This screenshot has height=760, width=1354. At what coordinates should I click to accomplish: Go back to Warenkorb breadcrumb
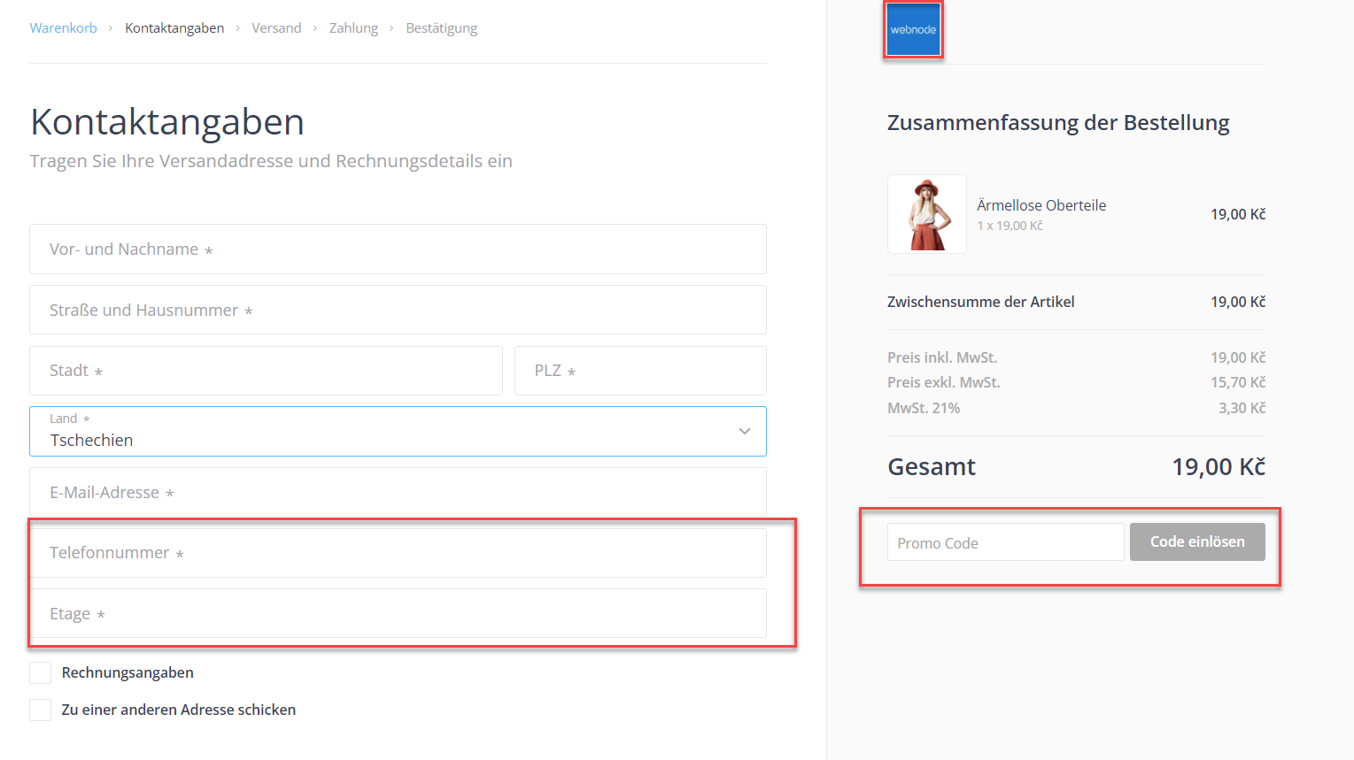click(64, 28)
